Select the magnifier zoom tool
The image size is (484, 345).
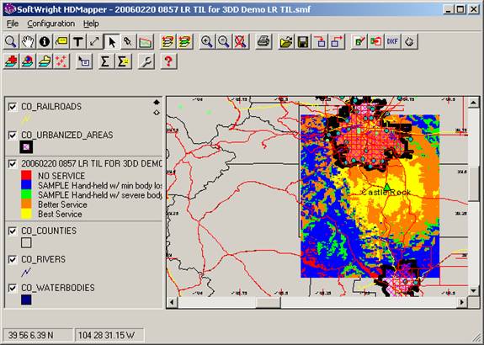click(11, 42)
